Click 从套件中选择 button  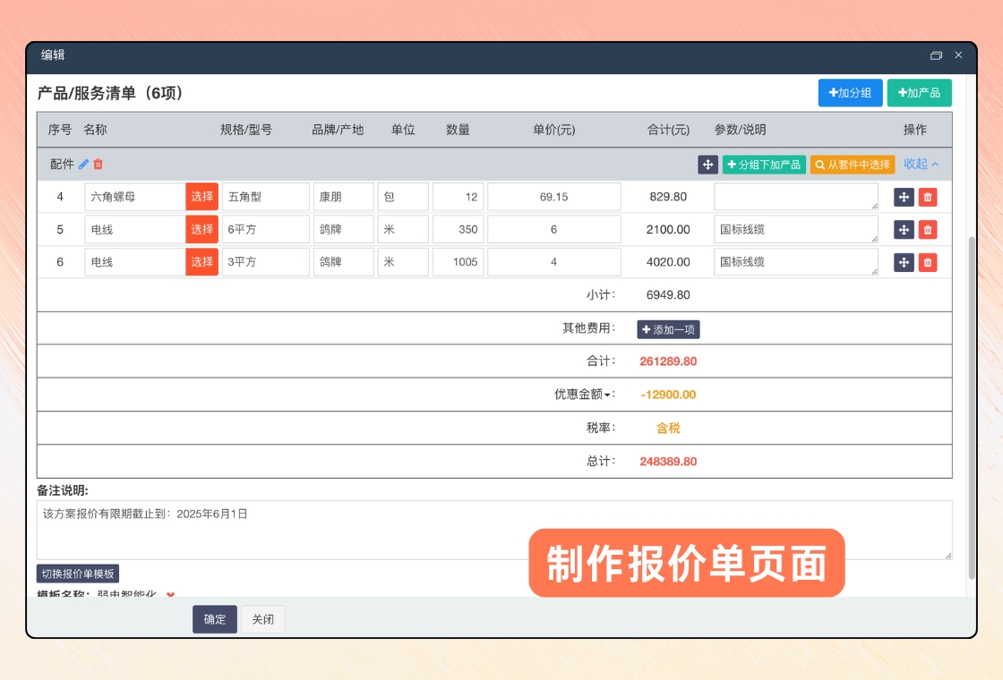(x=853, y=165)
